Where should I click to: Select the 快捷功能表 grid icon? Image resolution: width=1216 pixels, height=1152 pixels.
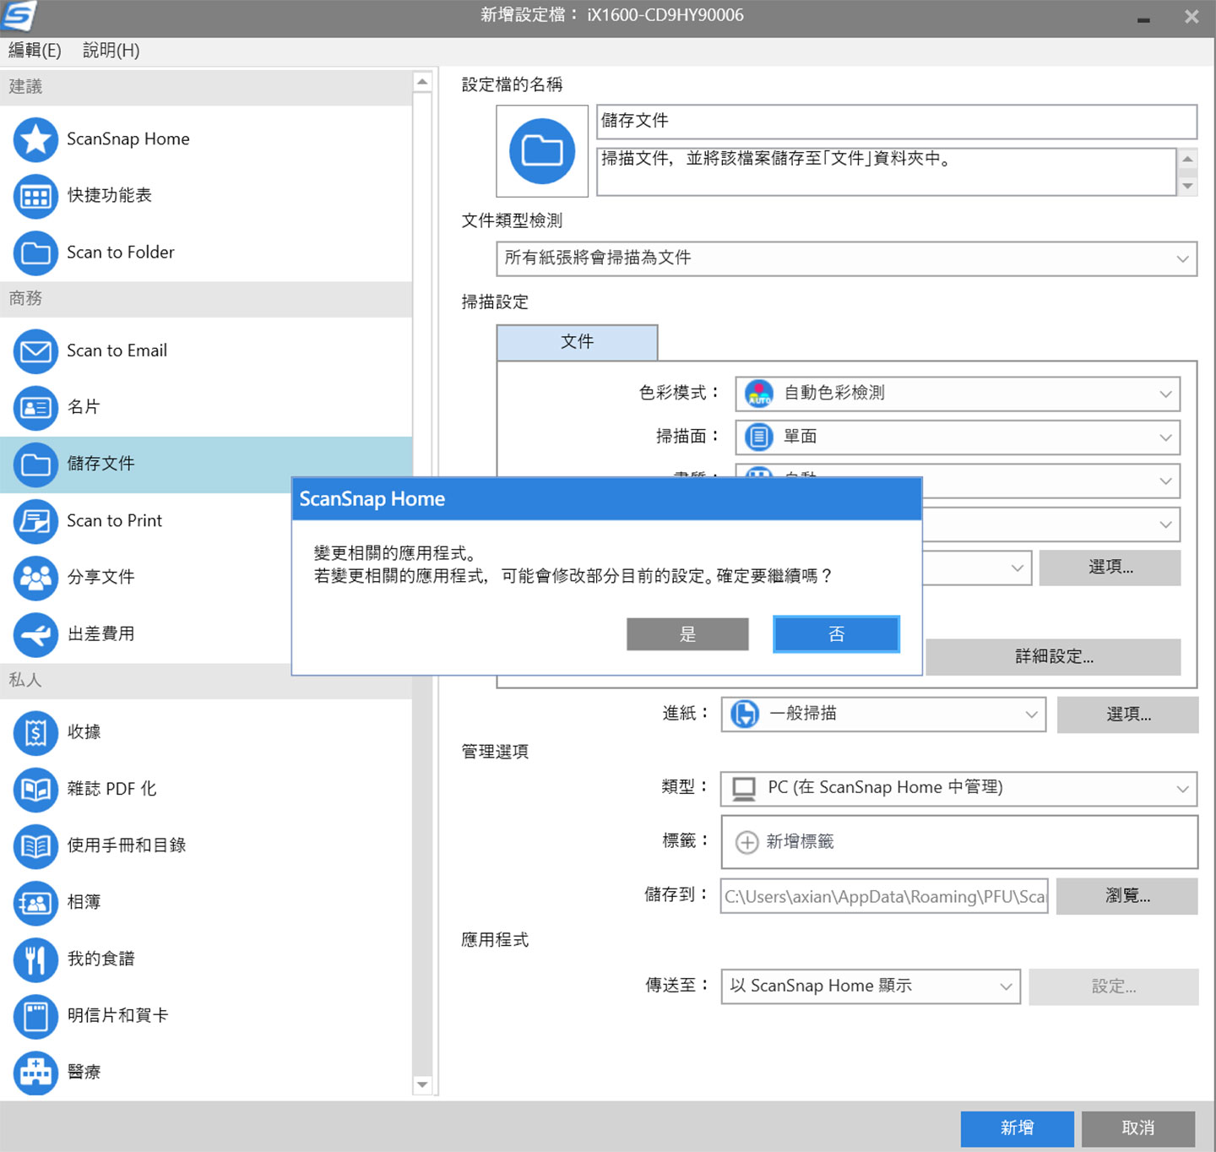tap(35, 196)
